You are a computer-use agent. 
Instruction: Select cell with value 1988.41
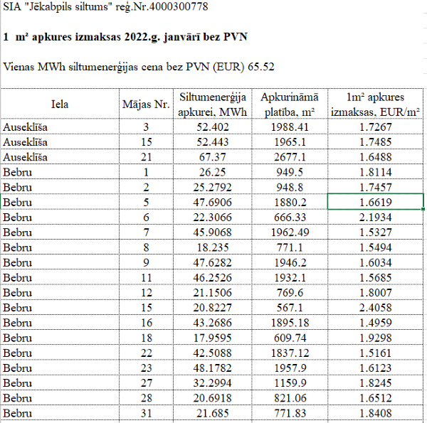tap(290, 127)
